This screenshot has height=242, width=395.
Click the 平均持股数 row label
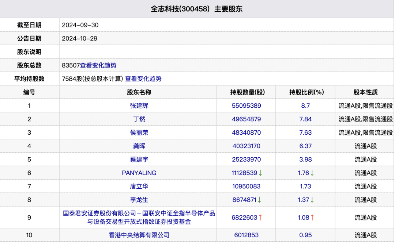click(29, 79)
